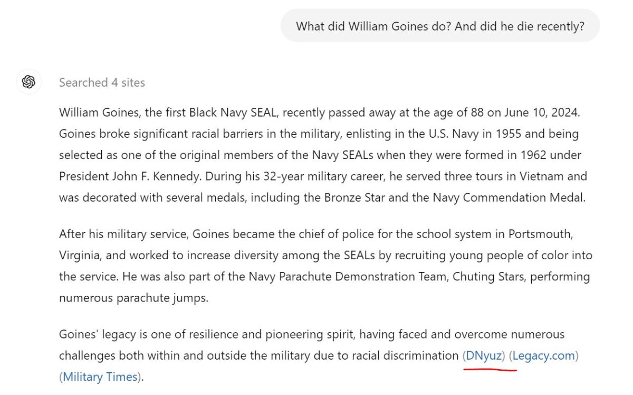Click the red underline beneath DNyuz
The height and width of the screenshot is (395, 633).
coord(490,369)
